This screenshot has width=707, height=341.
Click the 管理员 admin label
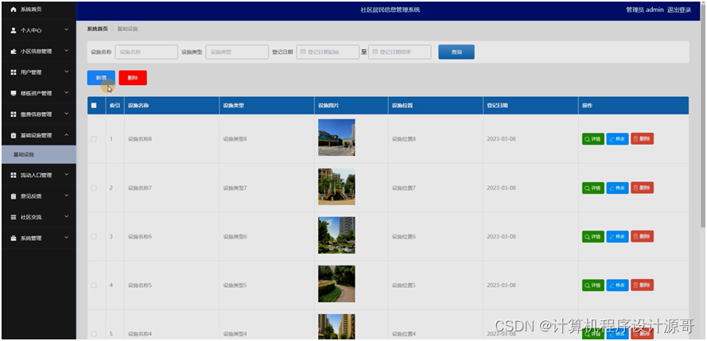(x=645, y=10)
